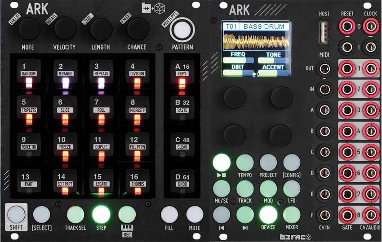Toggle step pad 5 TRIPLETS
This screenshot has height=242, width=382.
29,111
